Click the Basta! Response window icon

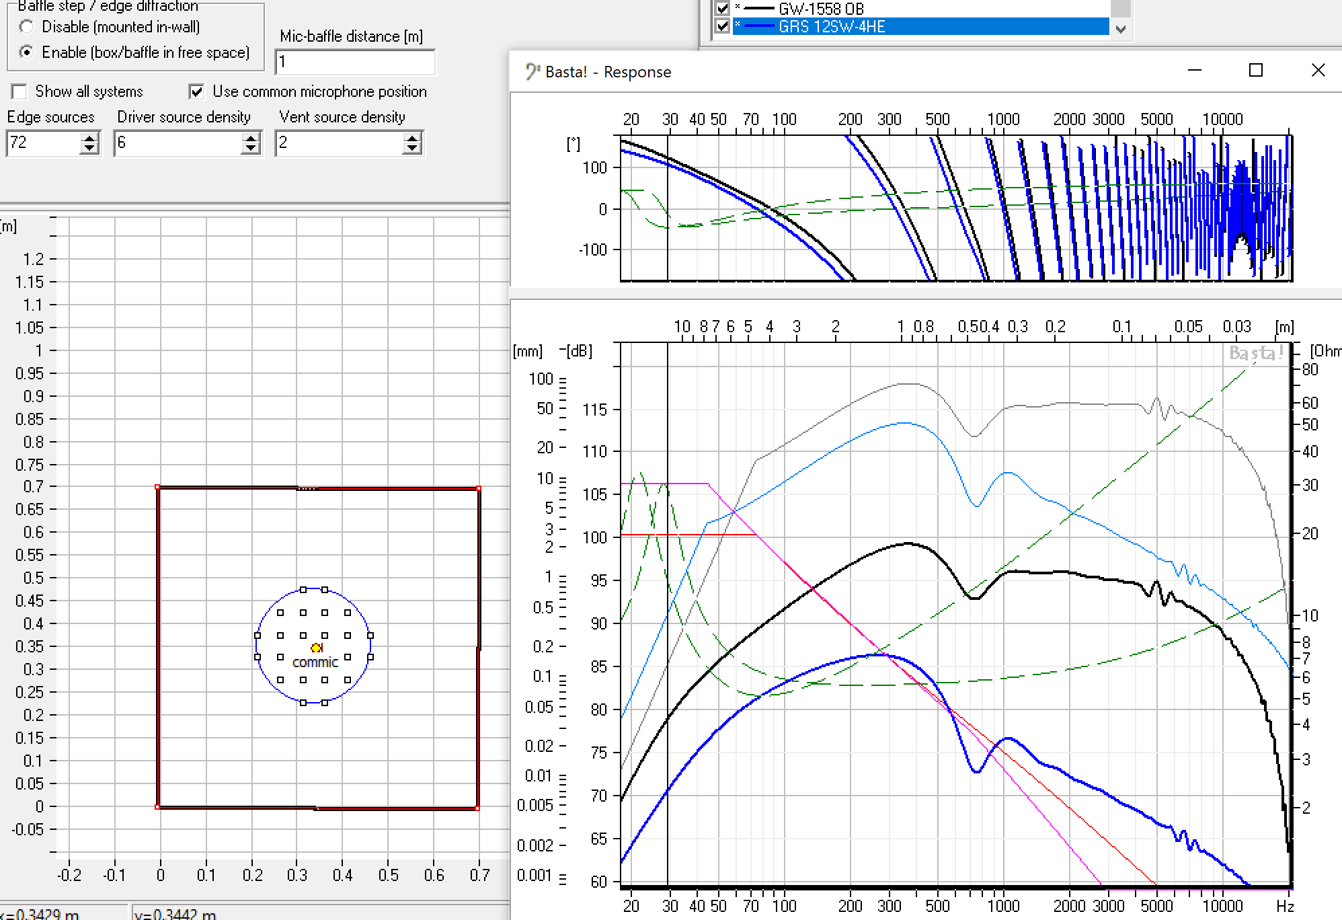pos(532,72)
